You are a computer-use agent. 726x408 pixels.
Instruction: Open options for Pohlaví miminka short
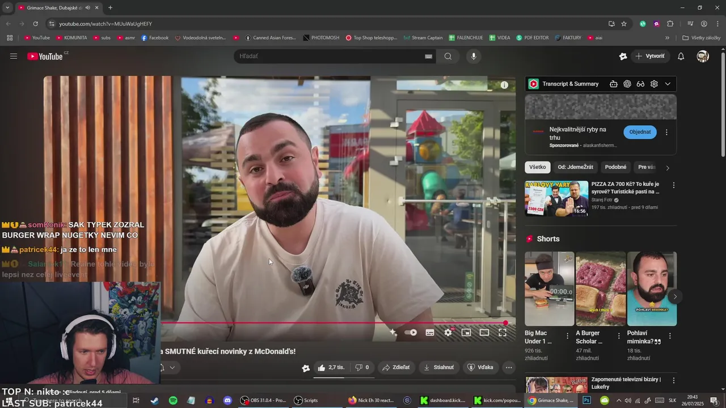[670, 335]
